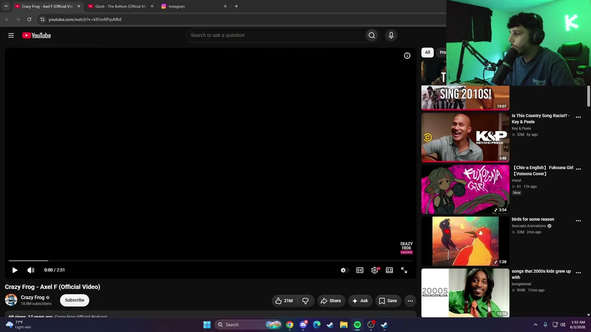Viewport: 591px width, 332px height.
Task: Select the All filter chip
Action: click(x=428, y=53)
